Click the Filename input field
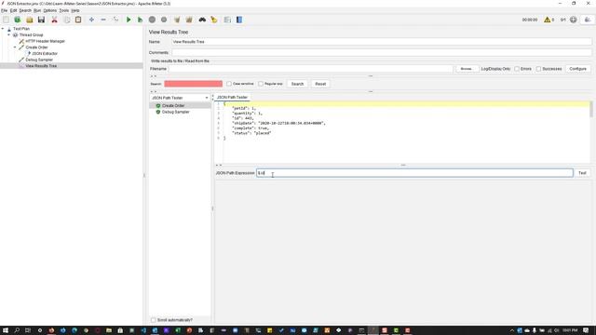 [311, 69]
